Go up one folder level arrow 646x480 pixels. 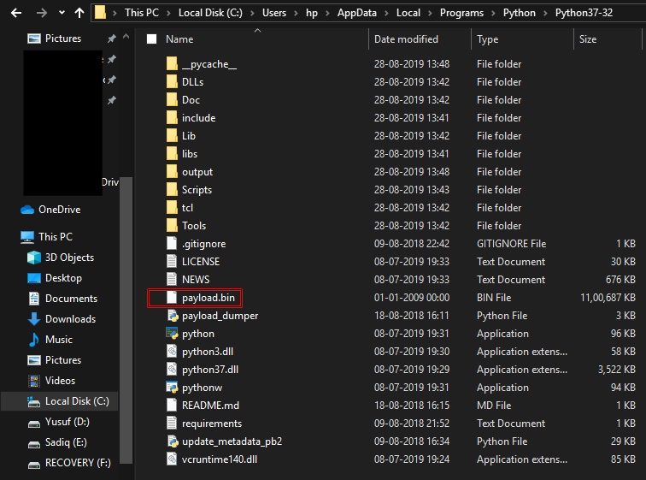point(79,13)
